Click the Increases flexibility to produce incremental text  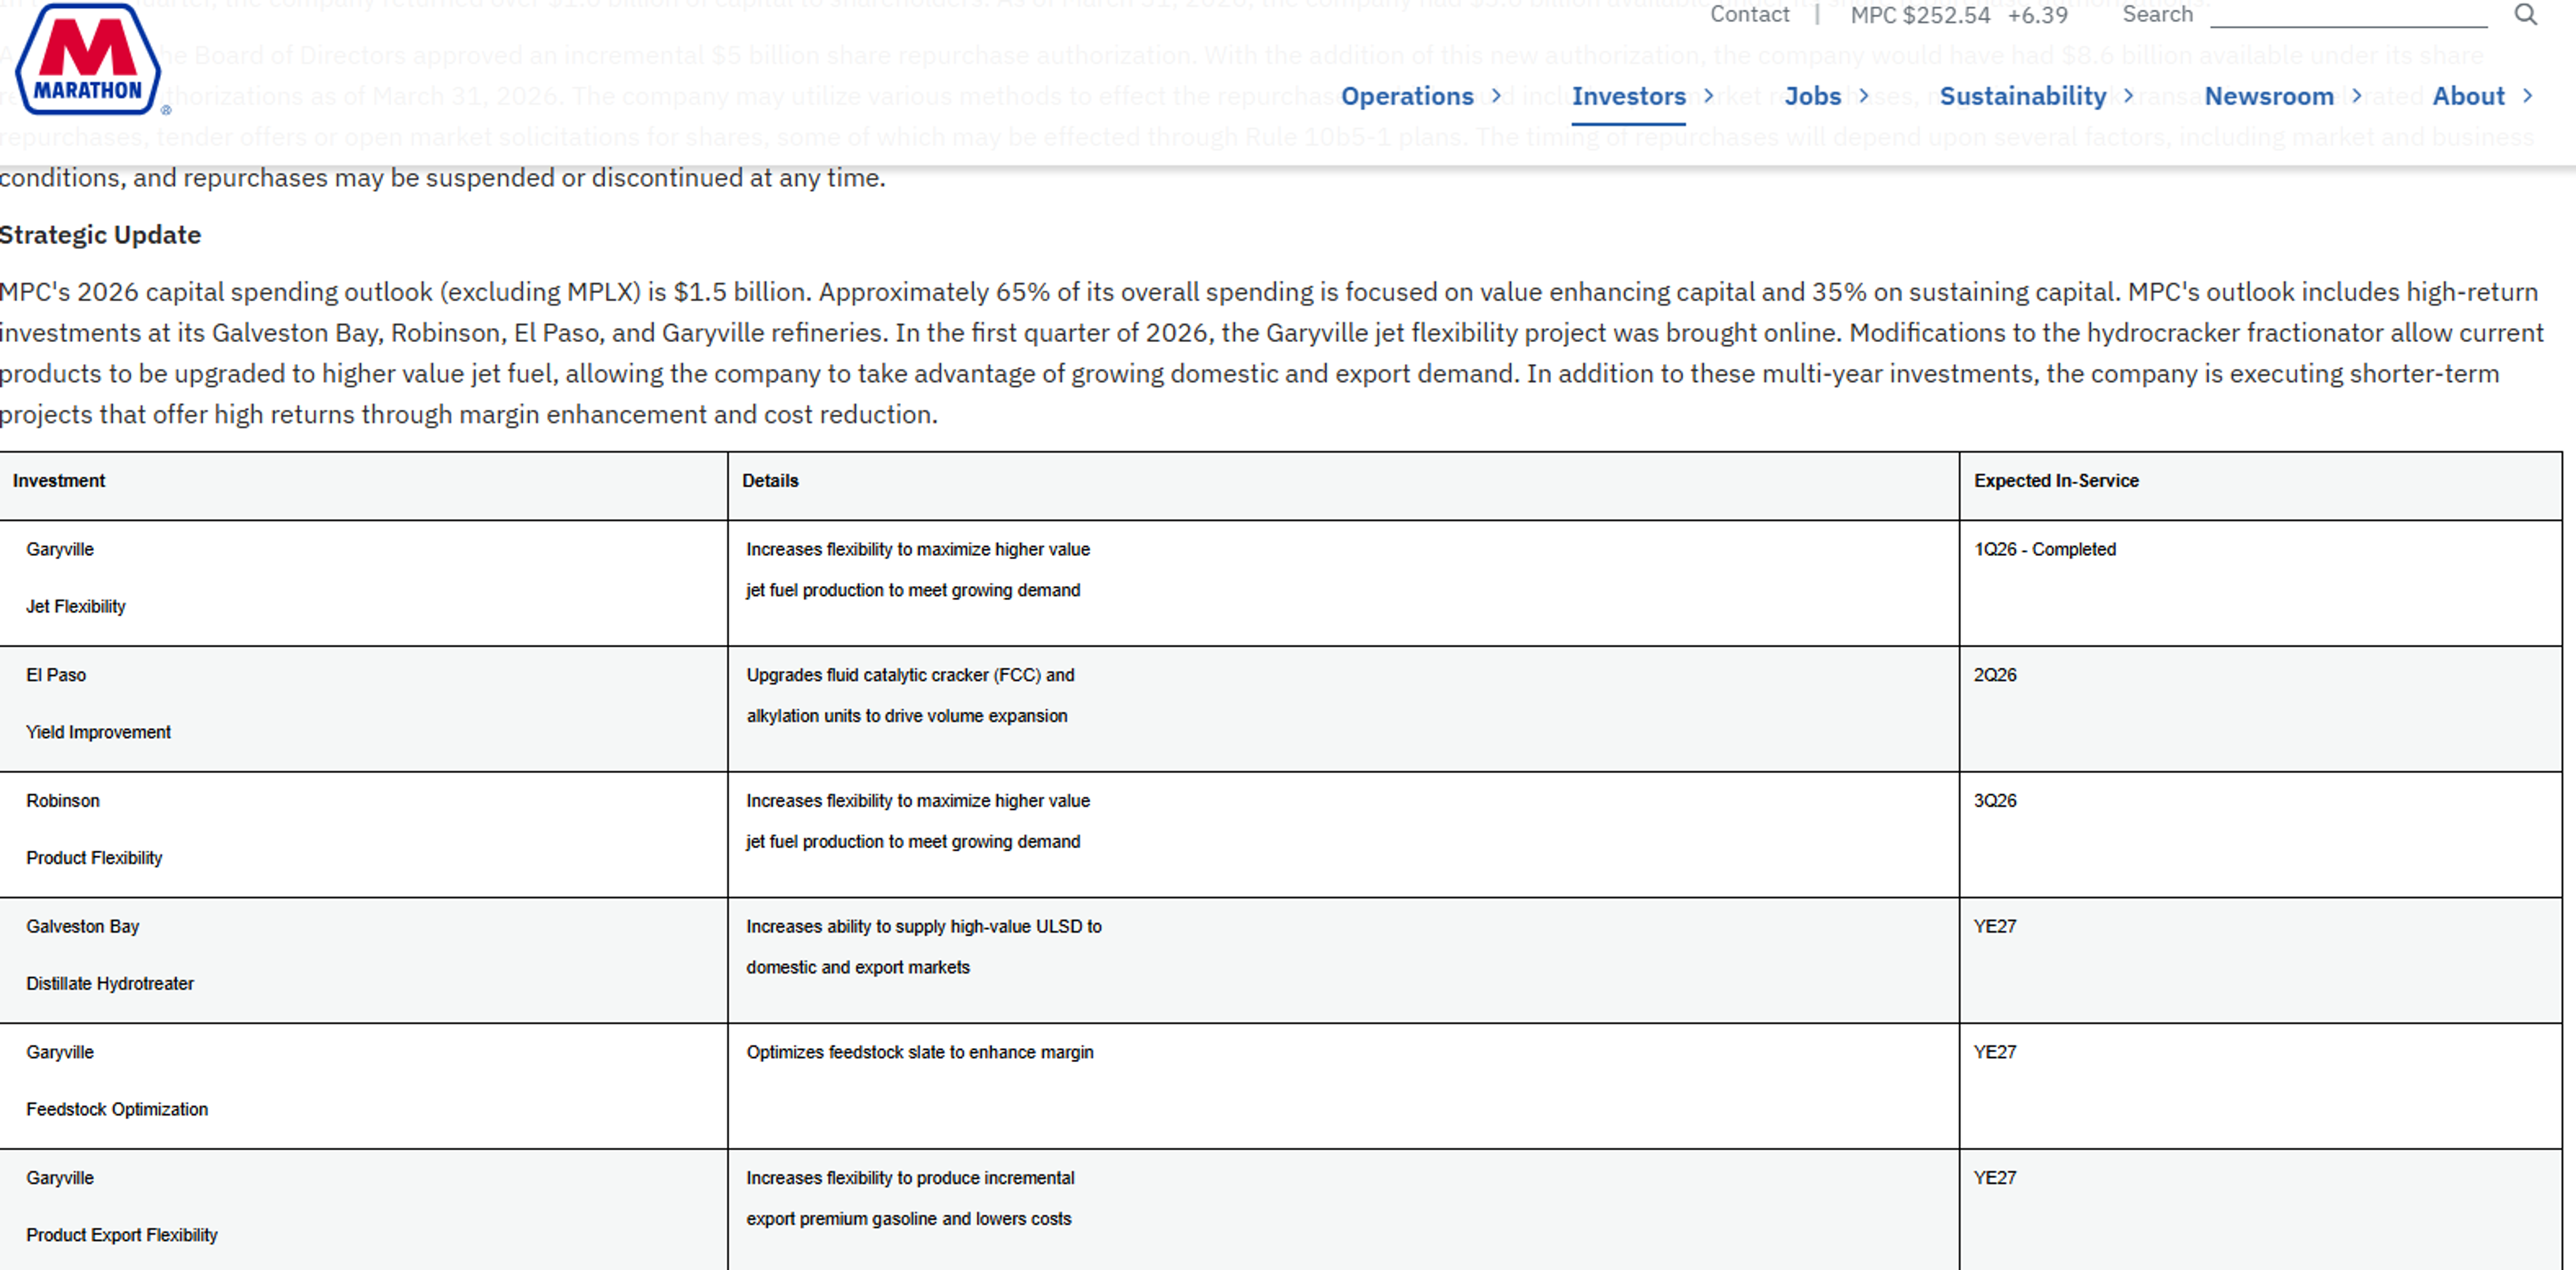[x=910, y=1179]
